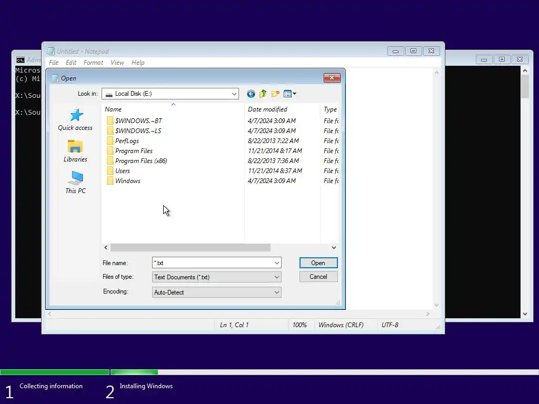Expand the Files of type dropdown
539x404 pixels.
(277, 277)
